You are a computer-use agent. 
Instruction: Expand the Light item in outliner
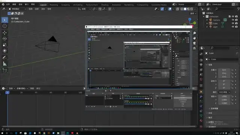point(207,27)
